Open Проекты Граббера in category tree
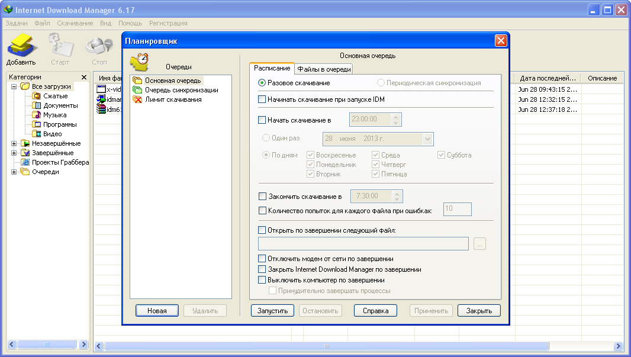 coord(60,162)
